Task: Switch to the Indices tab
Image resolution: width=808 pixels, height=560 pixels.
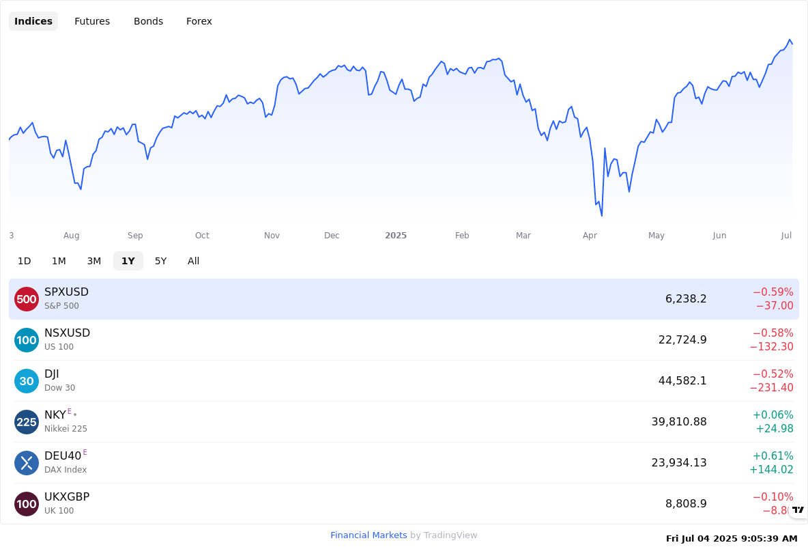Action: [33, 21]
